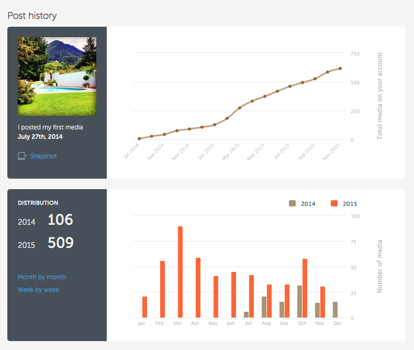Click the July 2014 small tan bar
This screenshot has height=350, width=414.
246,314
